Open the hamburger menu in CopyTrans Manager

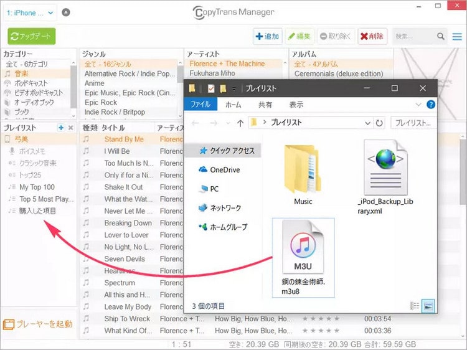pos(457,36)
